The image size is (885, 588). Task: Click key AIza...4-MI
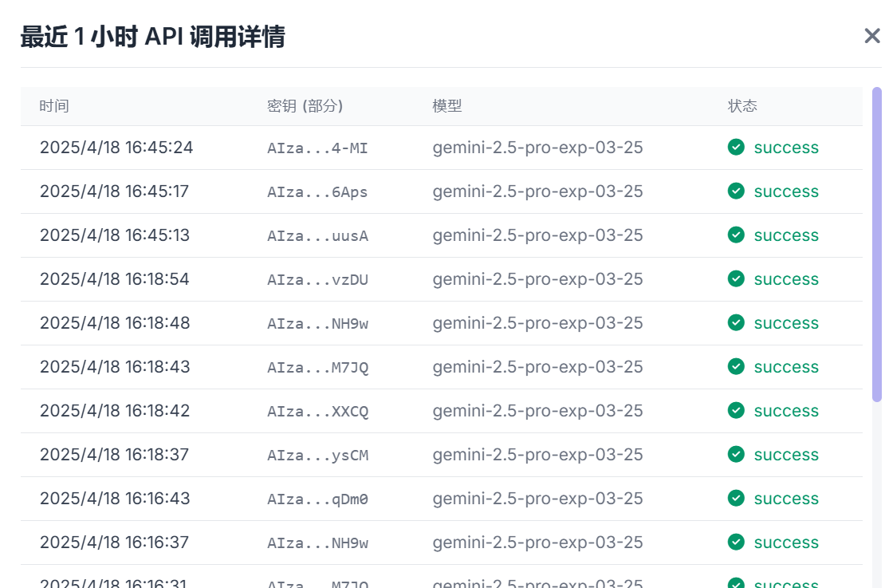[x=318, y=148]
